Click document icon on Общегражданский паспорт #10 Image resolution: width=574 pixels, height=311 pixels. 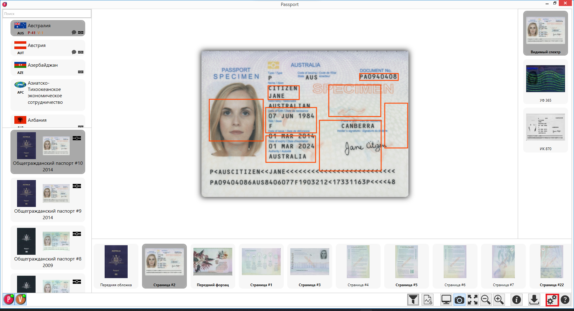[x=77, y=138]
